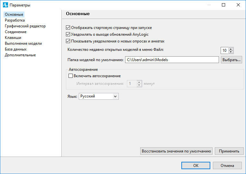Maximize the Параметры dialog window
The height and width of the screenshot is (174, 246).
pyautogui.click(x=223, y=5)
